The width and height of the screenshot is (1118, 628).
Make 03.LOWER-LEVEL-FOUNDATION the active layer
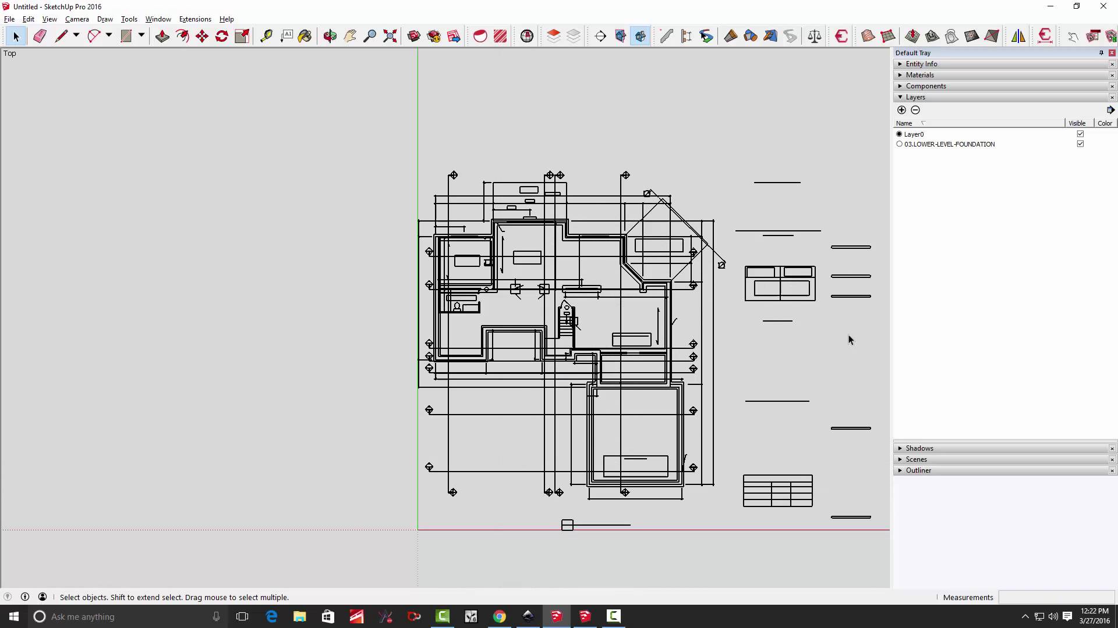click(899, 144)
